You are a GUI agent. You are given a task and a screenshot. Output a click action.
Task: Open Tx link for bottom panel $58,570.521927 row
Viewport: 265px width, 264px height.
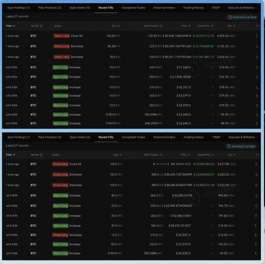pyautogui.click(x=256, y=226)
